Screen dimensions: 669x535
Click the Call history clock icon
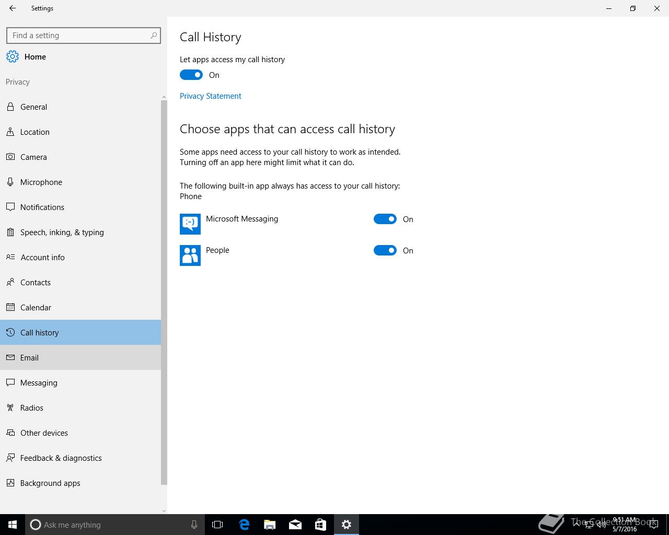point(10,332)
